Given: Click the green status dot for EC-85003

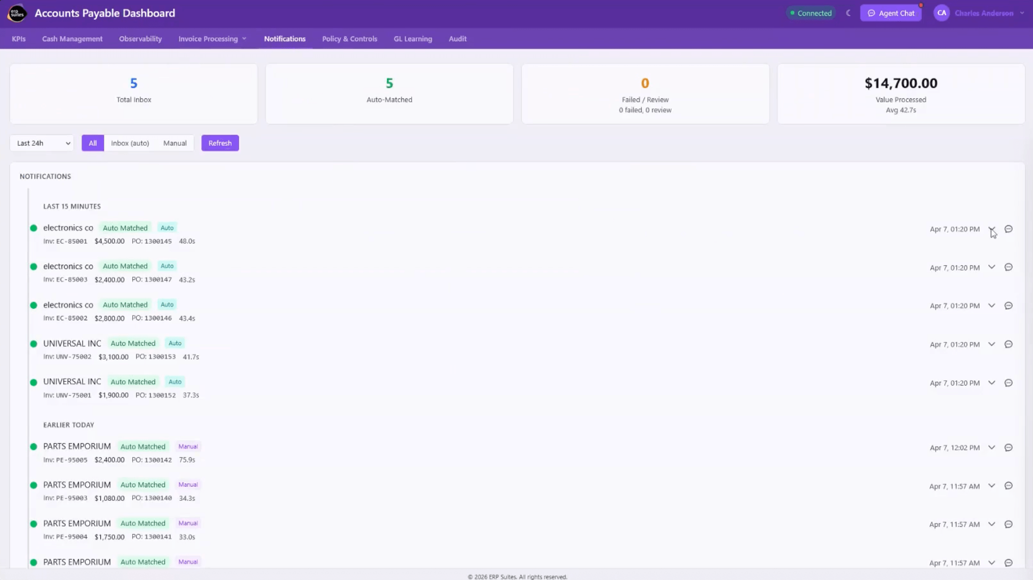Looking at the screenshot, I should [34, 267].
